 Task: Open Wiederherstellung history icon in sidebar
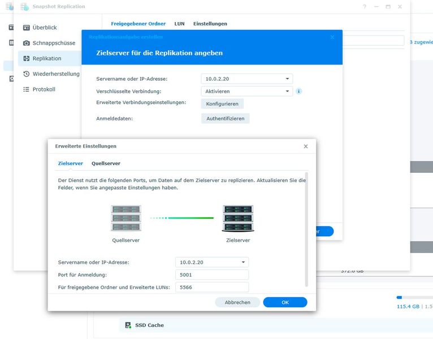coord(26,74)
